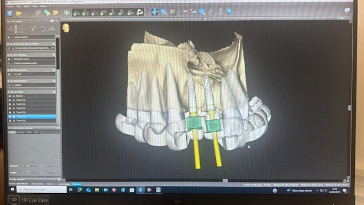364x205 pixels.
Task: Open File Explorer from the taskbar
Action: click(97, 190)
